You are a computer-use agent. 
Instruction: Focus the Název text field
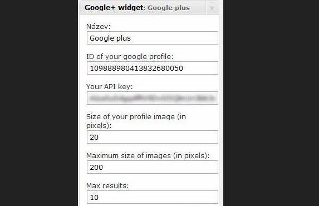coord(153,38)
